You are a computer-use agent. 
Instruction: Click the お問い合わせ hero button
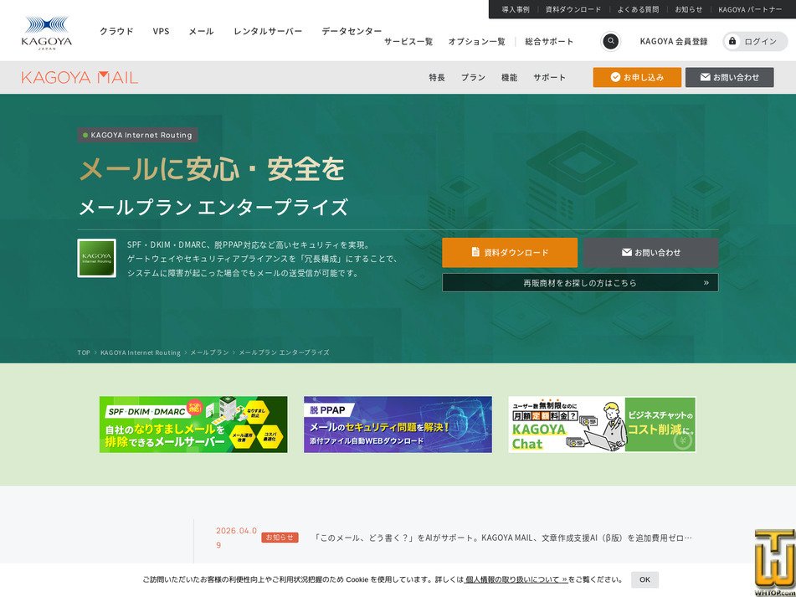651,252
